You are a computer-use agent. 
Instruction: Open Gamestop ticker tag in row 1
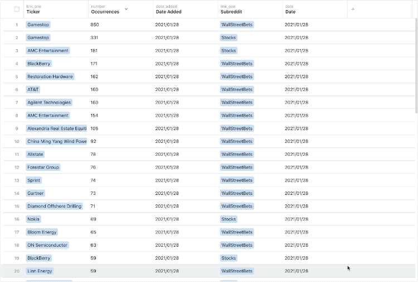pyautogui.click(x=38, y=25)
